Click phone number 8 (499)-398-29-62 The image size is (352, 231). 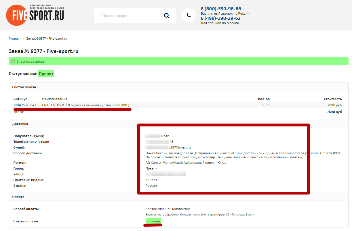pos(221,18)
